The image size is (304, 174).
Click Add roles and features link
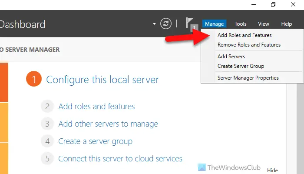pos(96,107)
